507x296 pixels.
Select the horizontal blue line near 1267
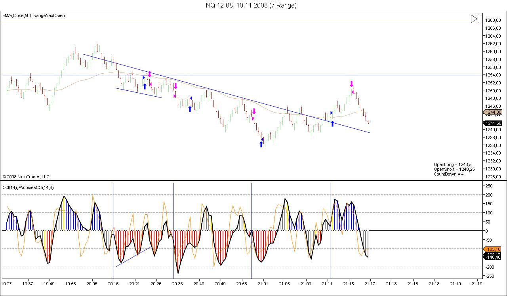[x=242, y=24]
